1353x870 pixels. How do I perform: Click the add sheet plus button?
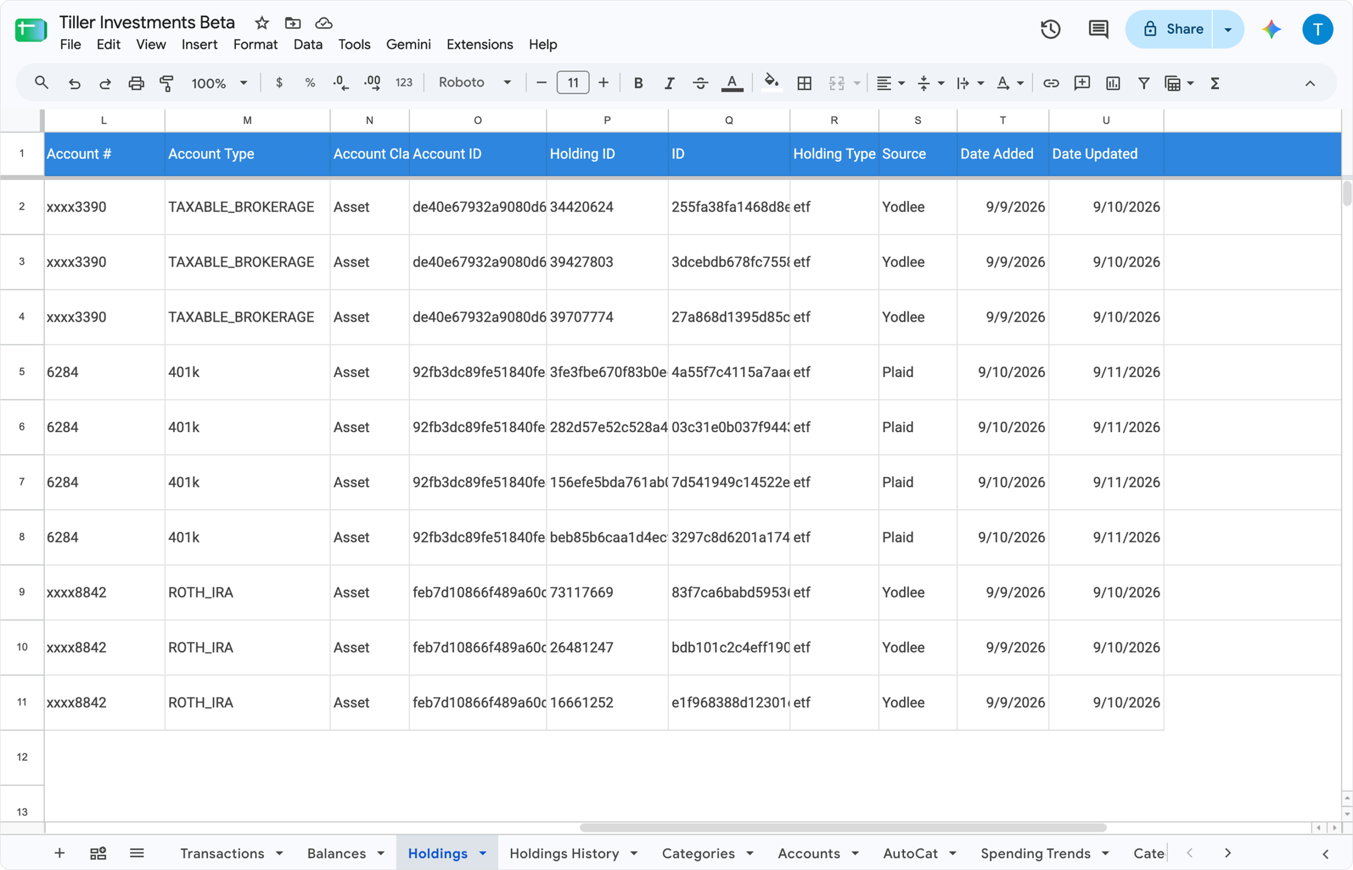click(59, 853)
